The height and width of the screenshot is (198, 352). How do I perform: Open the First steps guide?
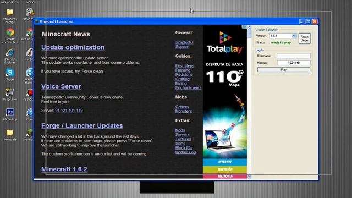tap(185, 66)
